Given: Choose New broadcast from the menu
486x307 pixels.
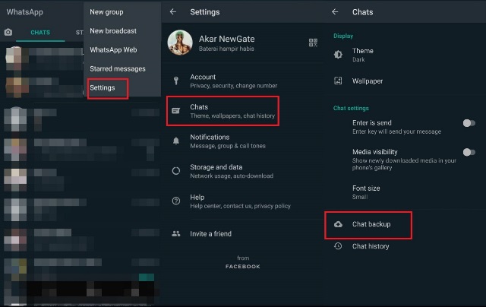Looking at the screenshot, I should (x=113, y=31).
